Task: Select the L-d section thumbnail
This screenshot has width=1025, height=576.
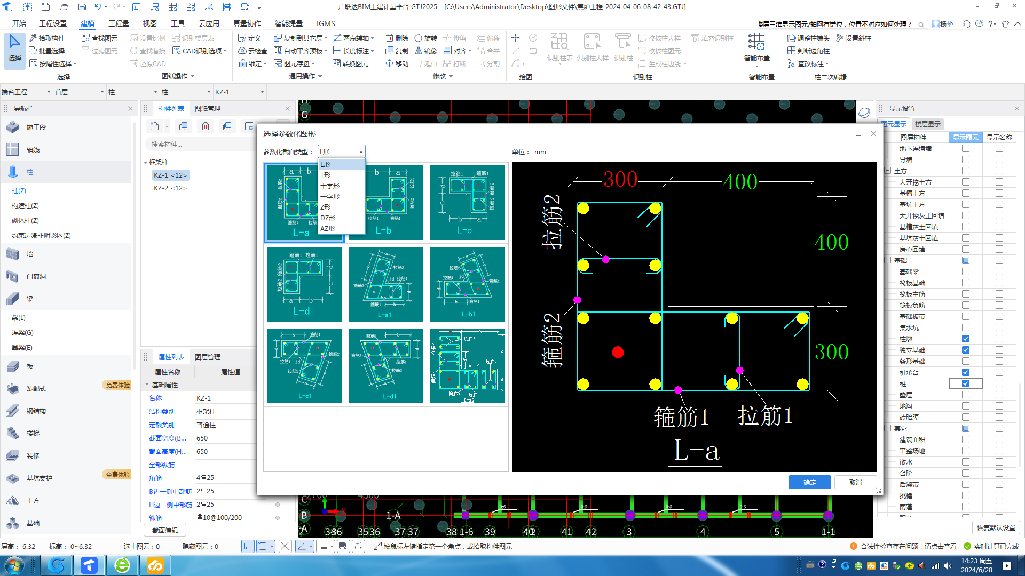Action: coord(304,284)
